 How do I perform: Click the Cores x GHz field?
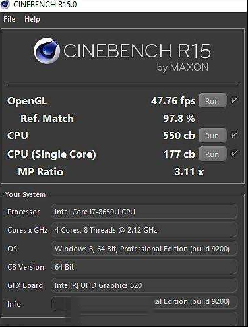[144, 230]
